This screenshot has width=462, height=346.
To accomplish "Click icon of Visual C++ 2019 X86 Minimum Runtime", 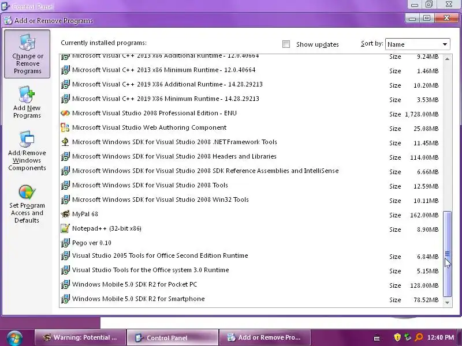I will [65, 99].
